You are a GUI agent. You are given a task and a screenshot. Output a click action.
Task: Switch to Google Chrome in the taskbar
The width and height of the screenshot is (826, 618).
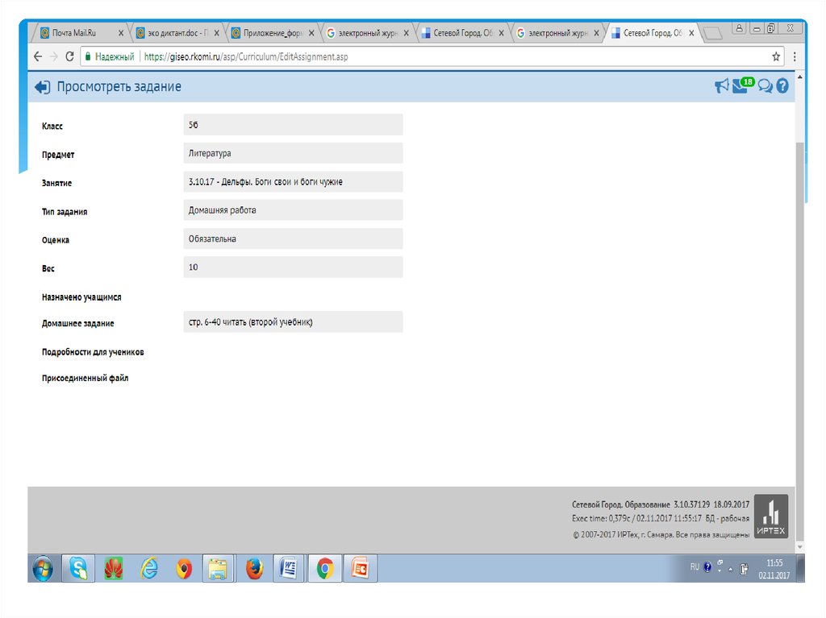pos(325,569)
